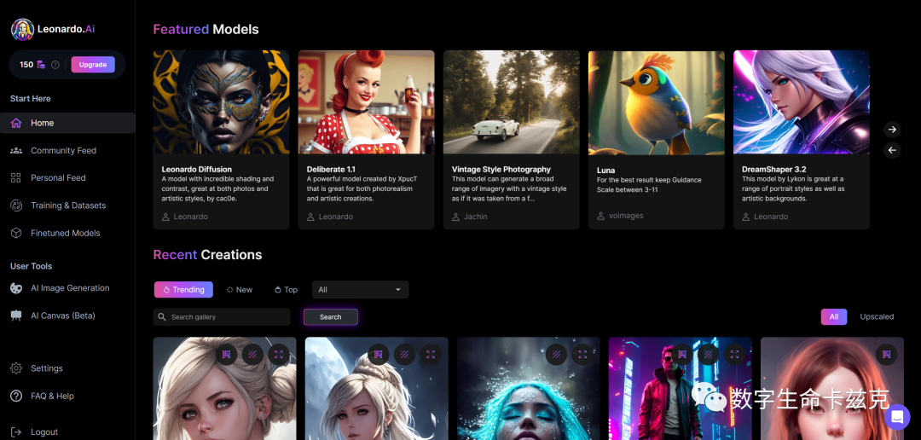Open the Deliberate 1.1 model card image
The height and width of the screenshot is (440, 921).
[x=367, y=102]
